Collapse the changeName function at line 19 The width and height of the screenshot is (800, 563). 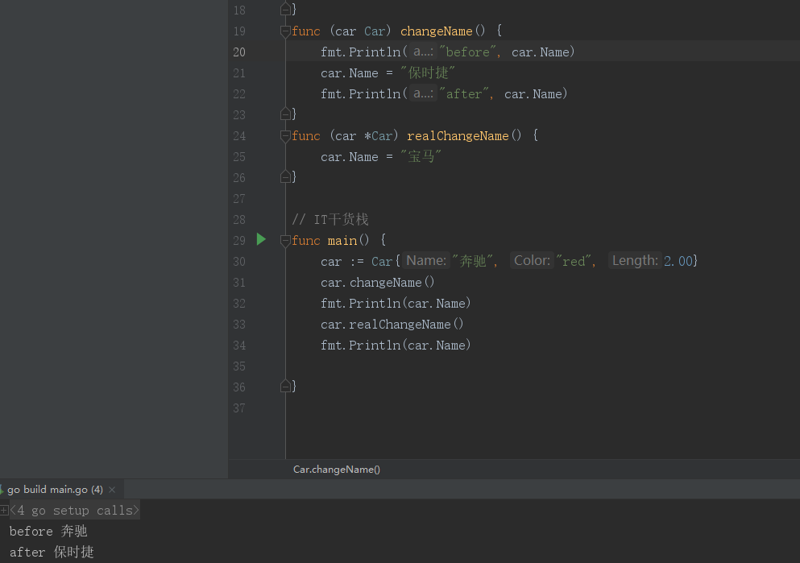(285, 31)
